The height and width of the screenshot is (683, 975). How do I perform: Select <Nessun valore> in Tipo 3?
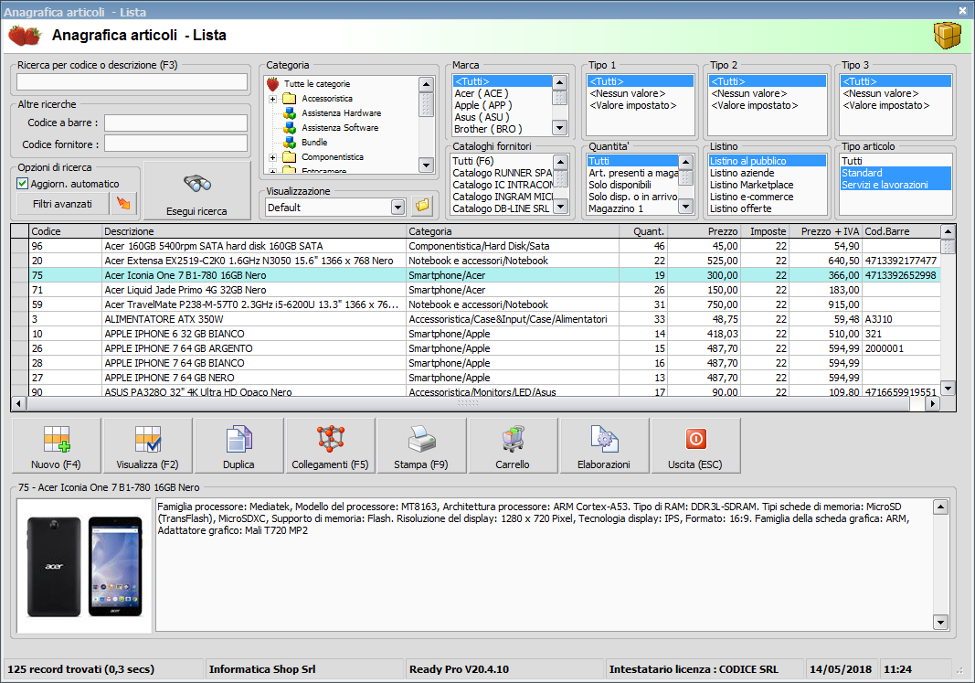(881, 93)
